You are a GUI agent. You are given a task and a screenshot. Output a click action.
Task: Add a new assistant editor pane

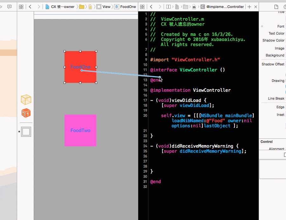249,7
